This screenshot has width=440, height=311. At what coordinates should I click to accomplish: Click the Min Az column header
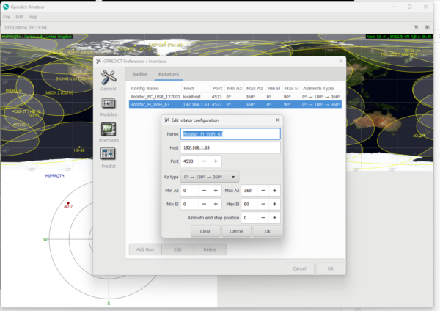click(x=235, y=89)
